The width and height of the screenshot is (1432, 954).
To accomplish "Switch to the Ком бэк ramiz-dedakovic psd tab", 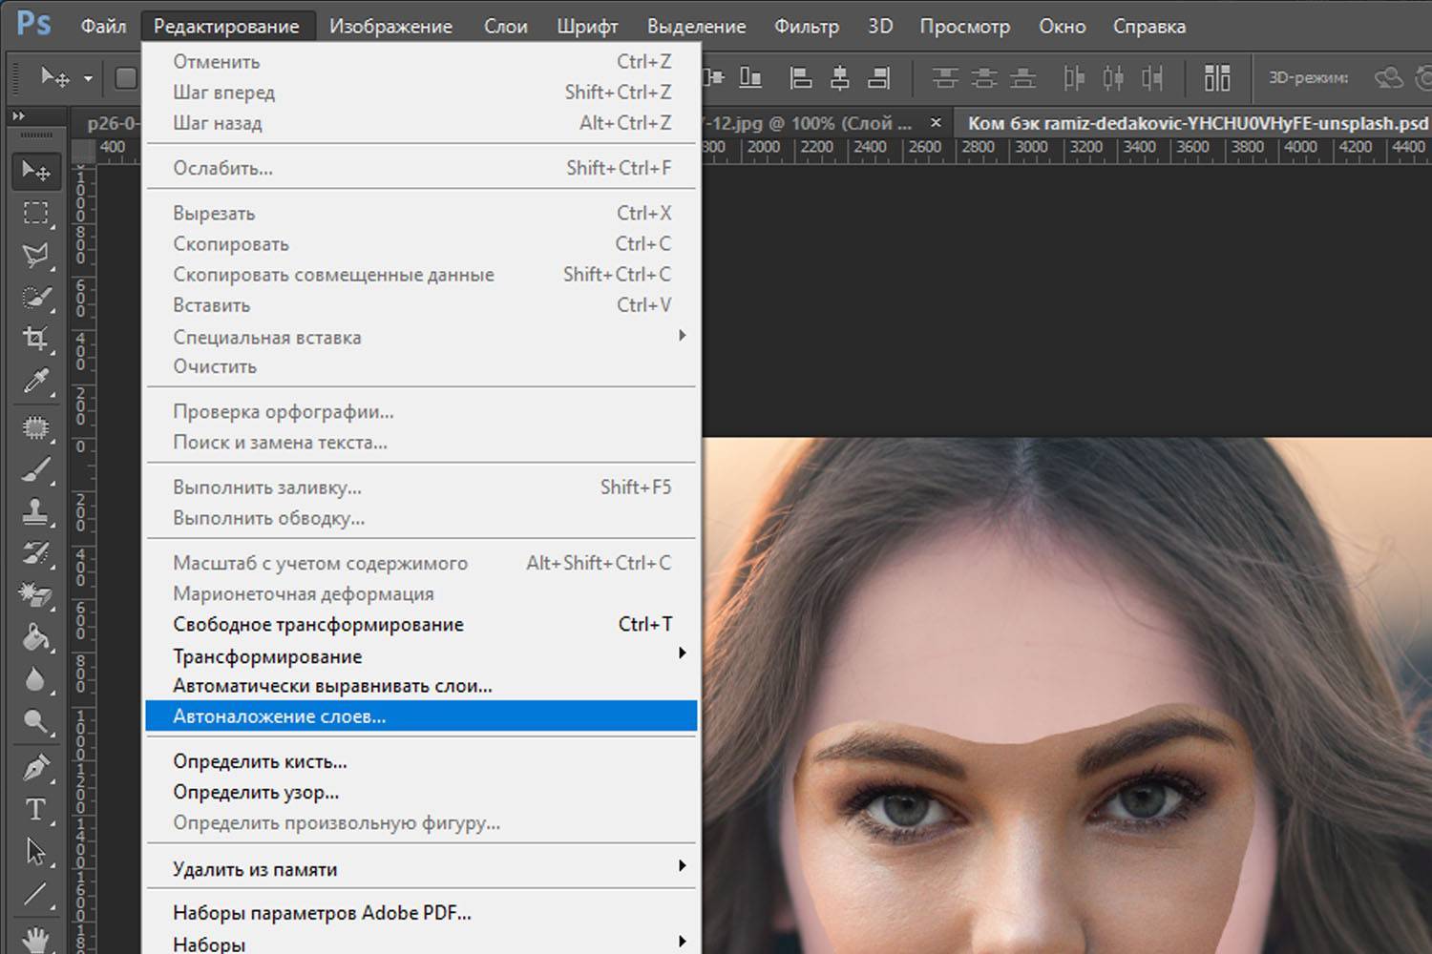I will (1197, 123).
